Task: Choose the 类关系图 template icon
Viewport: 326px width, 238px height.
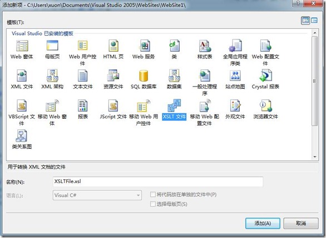Action: point(22,135)
